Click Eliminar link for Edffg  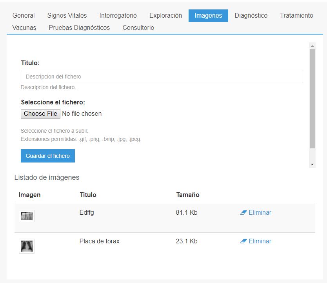260,212
